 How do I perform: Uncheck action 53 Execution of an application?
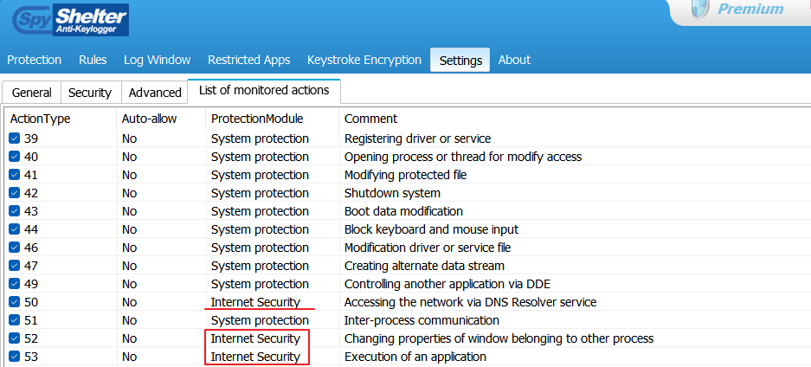coord(15,357)
